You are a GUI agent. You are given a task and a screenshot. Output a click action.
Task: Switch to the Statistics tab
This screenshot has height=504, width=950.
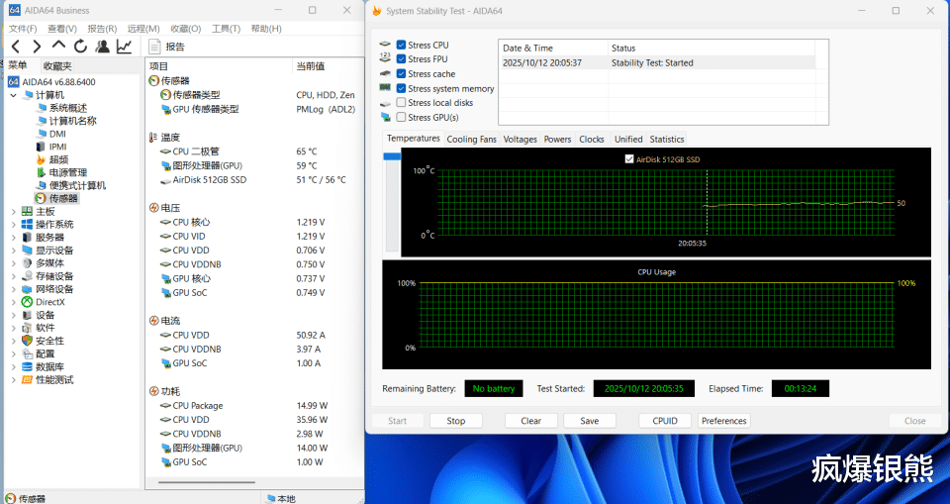click(x=666, y=139)
